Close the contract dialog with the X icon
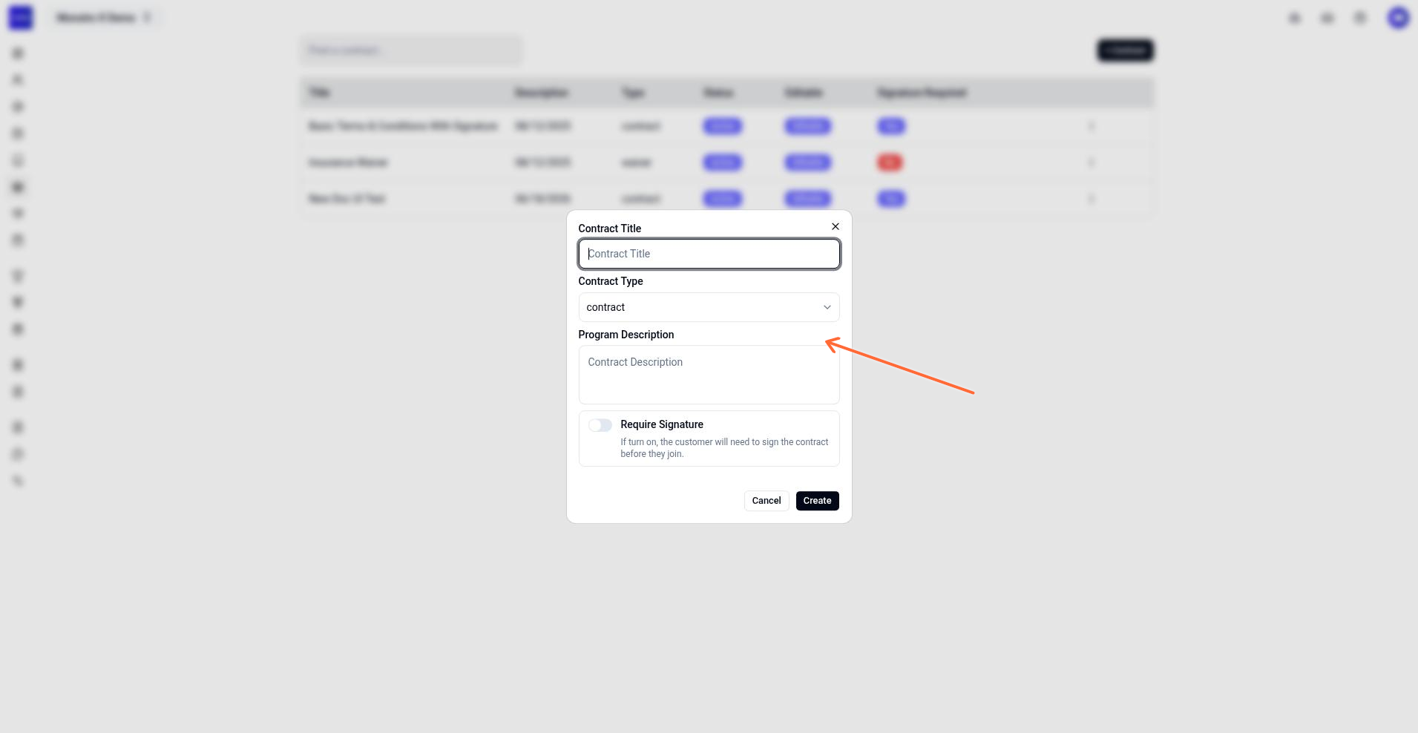Viewport: 1418px width, 733px height. (836, 226)
